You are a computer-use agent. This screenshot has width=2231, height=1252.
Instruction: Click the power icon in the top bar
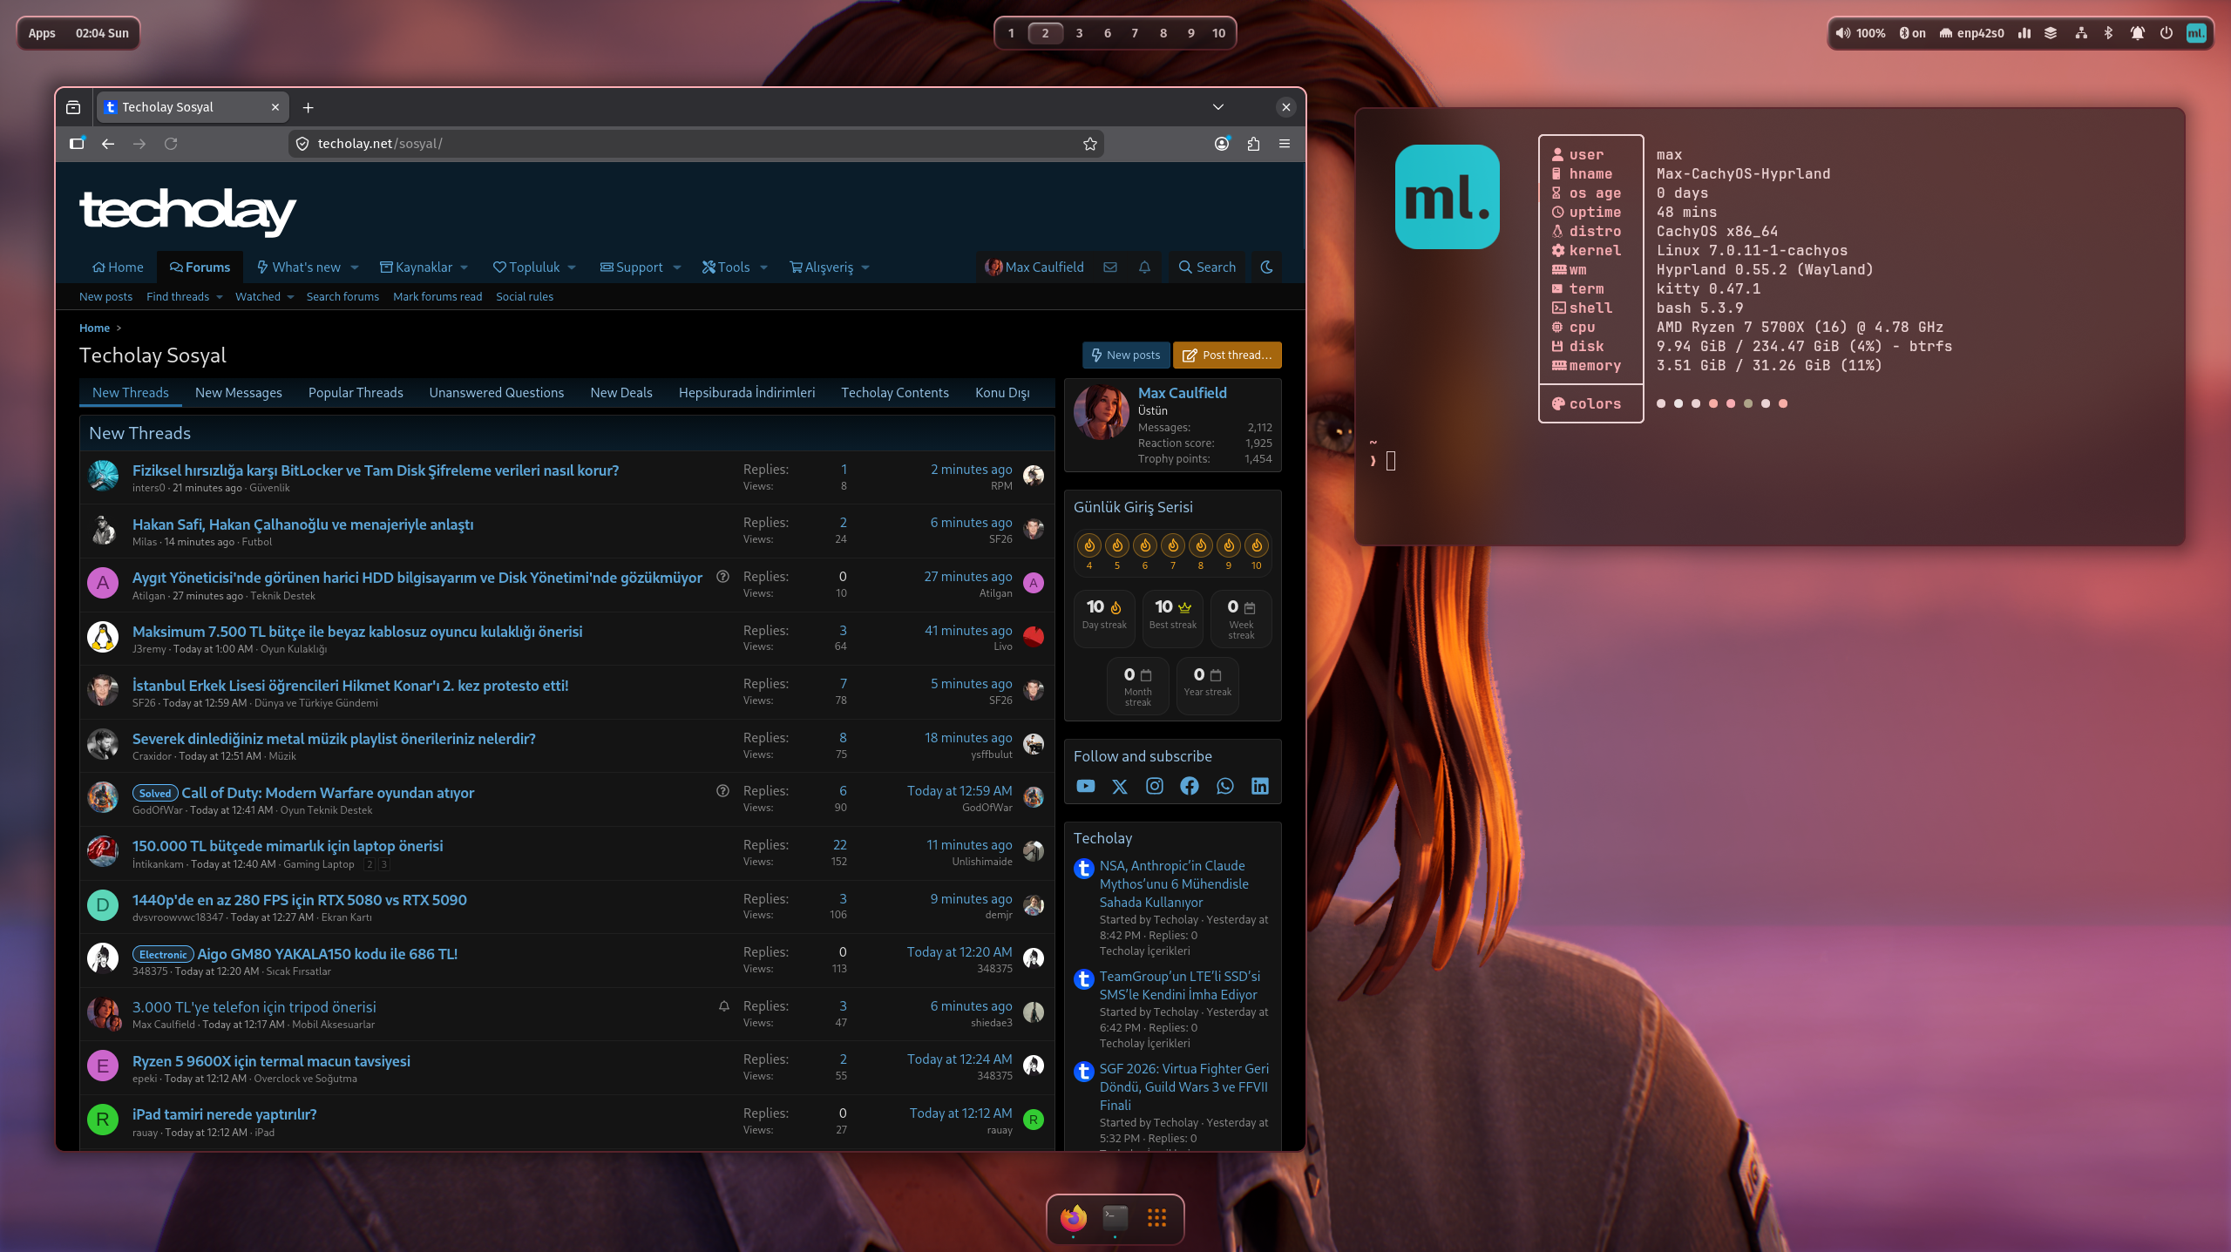click(x=2166, y=33)
